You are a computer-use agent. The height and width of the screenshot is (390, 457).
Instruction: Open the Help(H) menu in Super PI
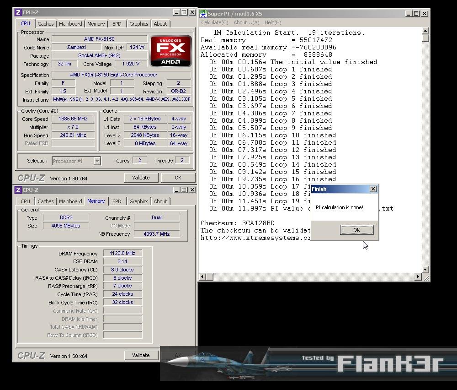273,22
